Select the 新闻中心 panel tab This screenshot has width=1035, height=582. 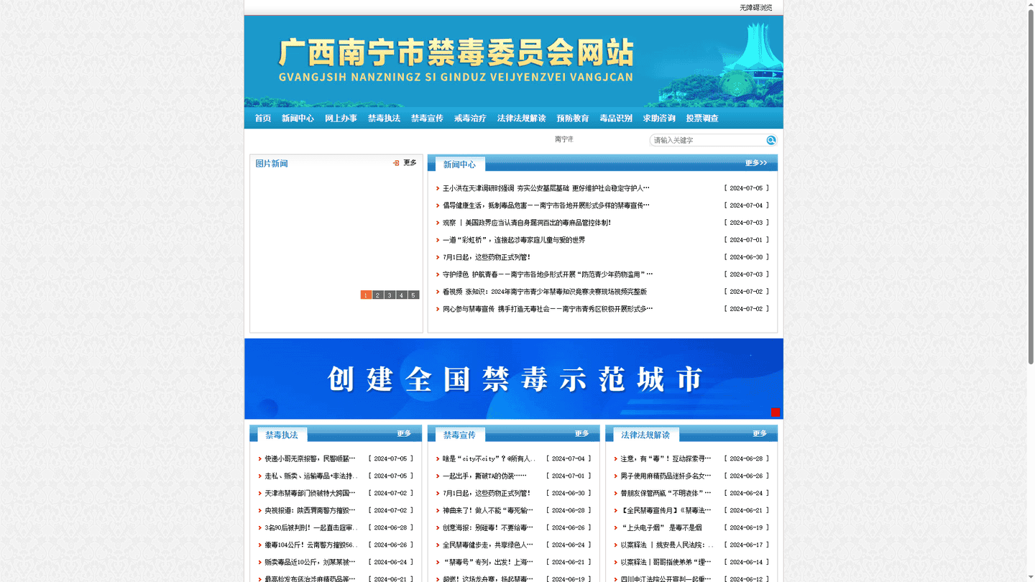click(459, 165)
